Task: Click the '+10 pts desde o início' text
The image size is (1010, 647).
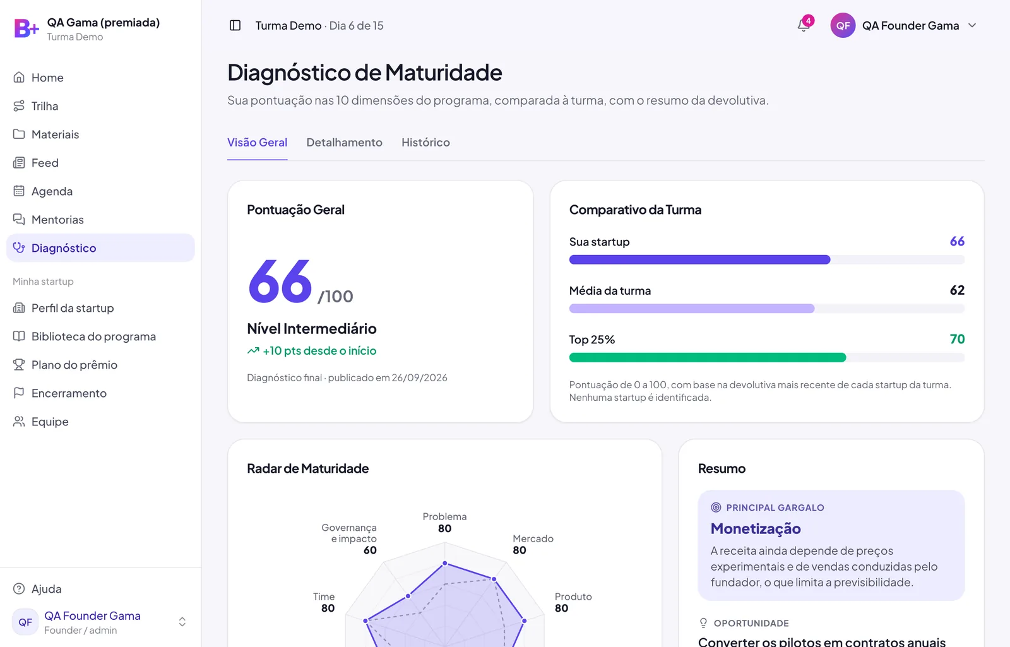Action: [x=319, y=351]
